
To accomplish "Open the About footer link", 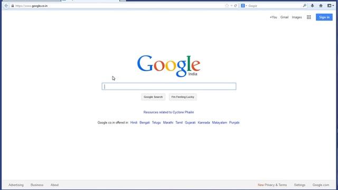I will (x=54, y=185).
